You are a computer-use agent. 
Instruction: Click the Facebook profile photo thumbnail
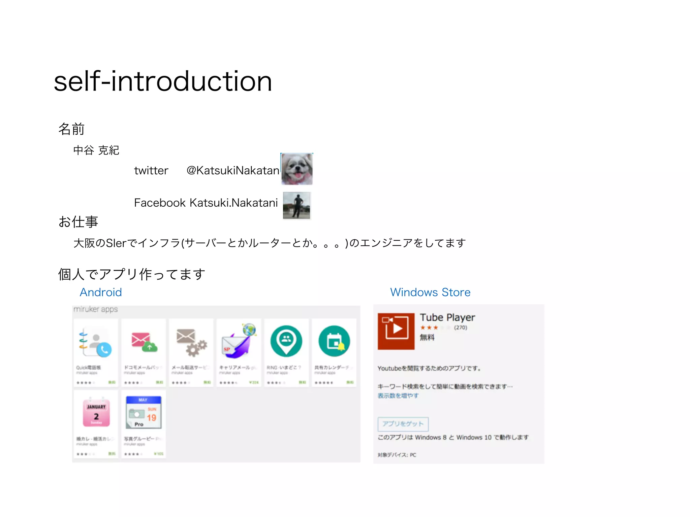pos(296,205)
